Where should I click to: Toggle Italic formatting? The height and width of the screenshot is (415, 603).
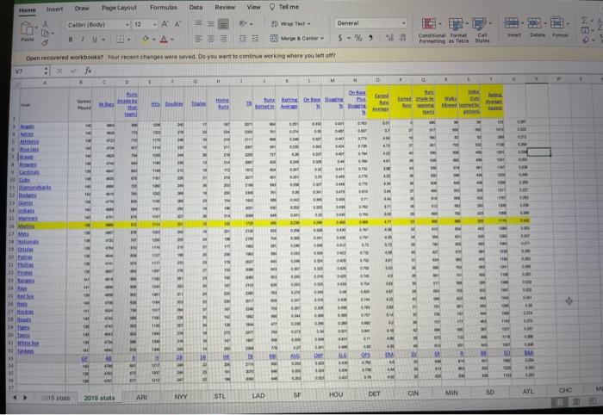(83, 40)
